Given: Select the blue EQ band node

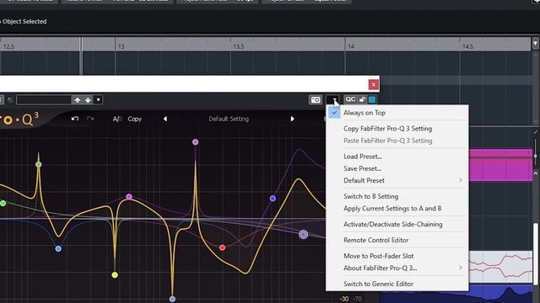Looking at the screenshot, I should click(58, 249).
